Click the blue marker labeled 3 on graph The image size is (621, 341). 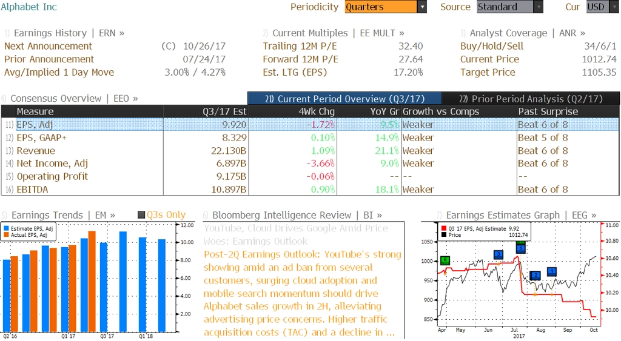tap(498, 254)
